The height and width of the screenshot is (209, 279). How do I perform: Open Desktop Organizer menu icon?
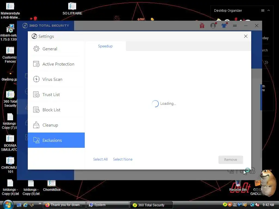[263, 11]
